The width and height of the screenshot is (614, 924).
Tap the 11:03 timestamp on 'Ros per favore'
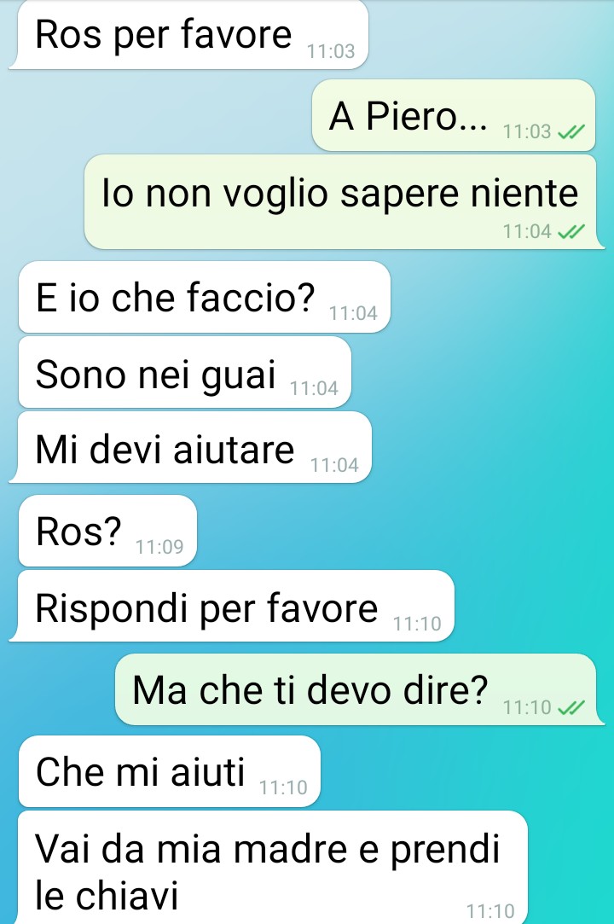pos(331,51)
